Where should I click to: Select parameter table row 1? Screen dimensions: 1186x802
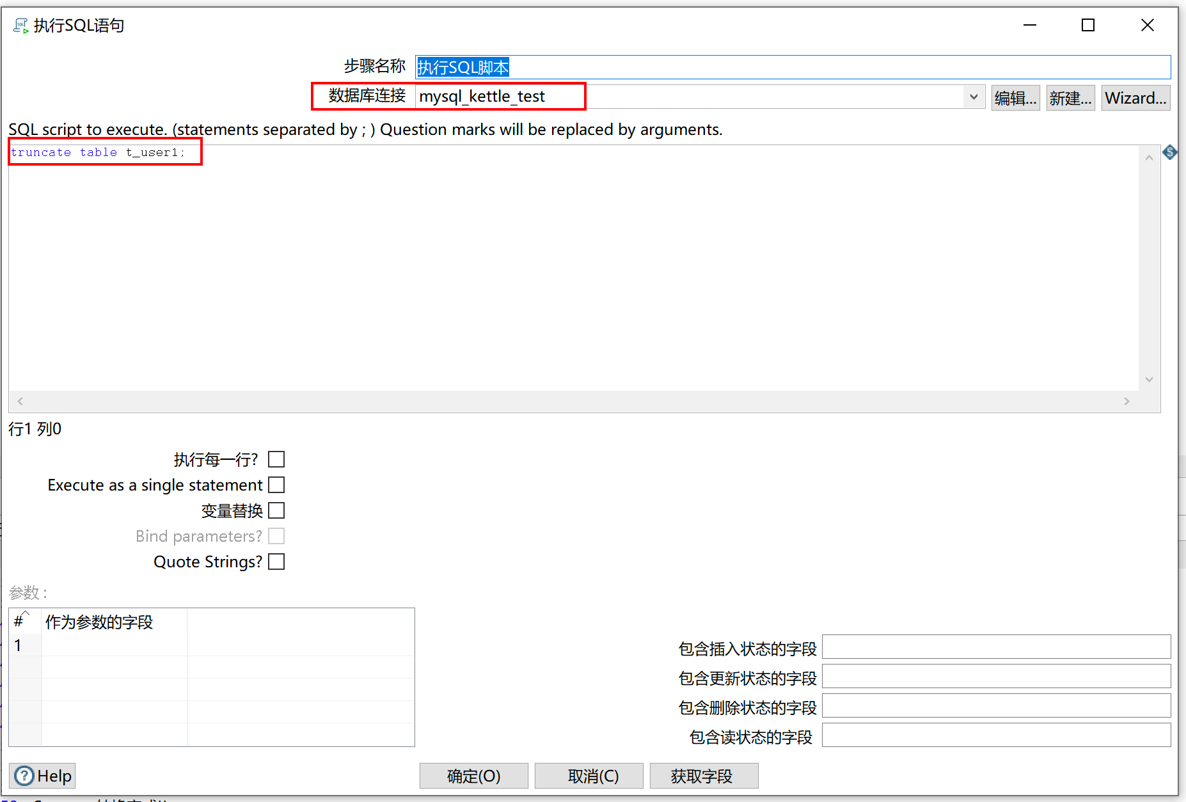point(212,645)
